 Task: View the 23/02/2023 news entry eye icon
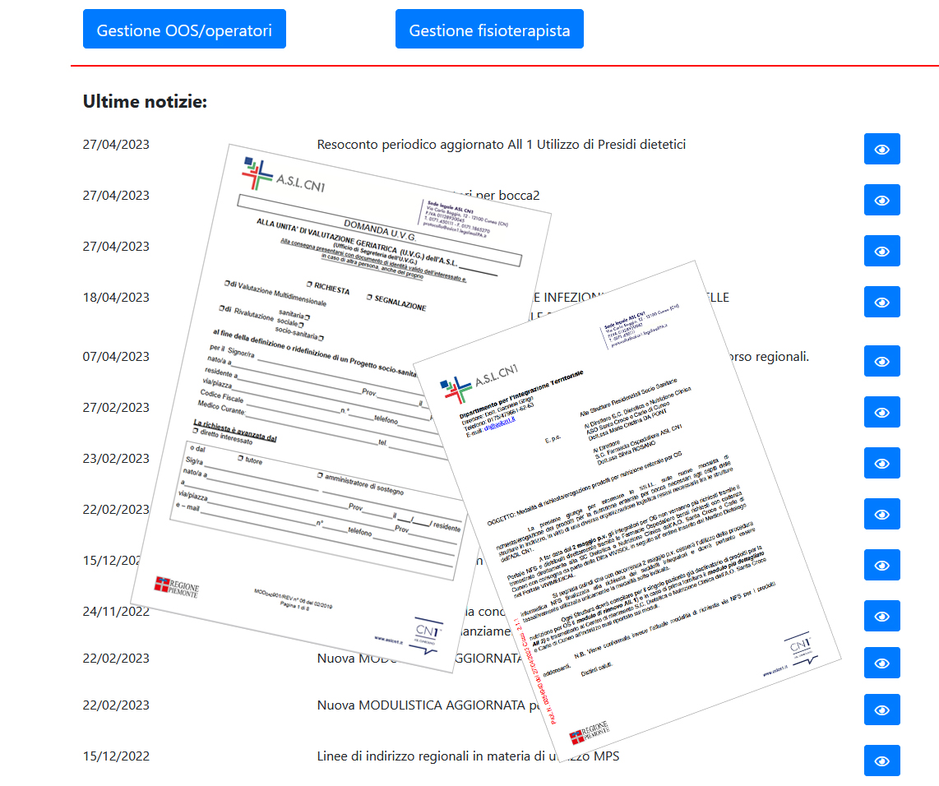pyautogui.click(x=881, y=463)
